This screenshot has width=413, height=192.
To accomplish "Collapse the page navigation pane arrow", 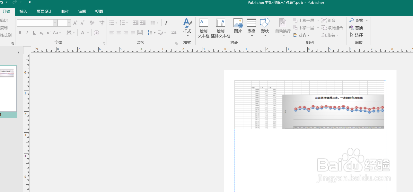I will pyautogui.click(x=19, y=52).
